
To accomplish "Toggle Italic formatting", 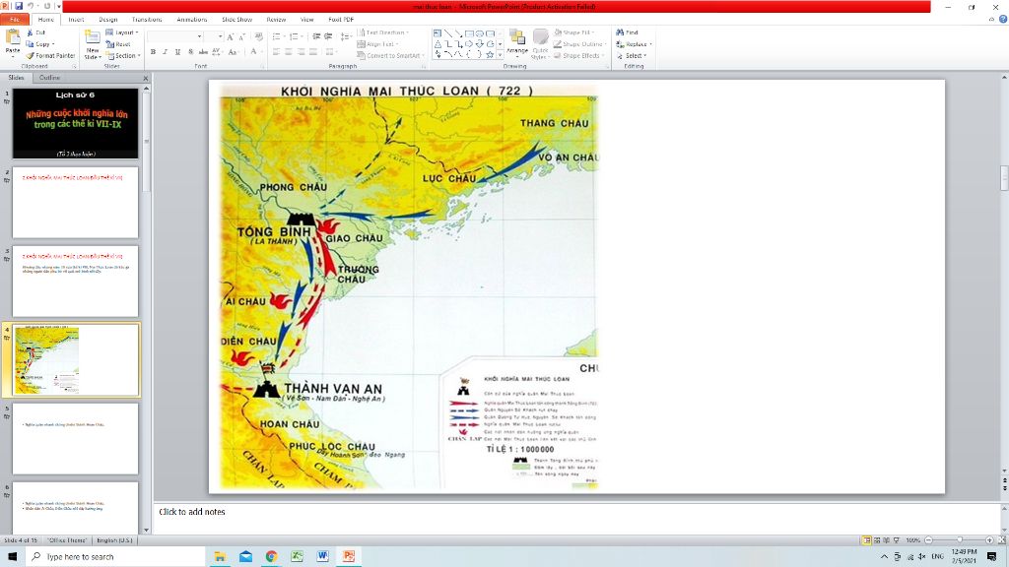I will (166, 52).
